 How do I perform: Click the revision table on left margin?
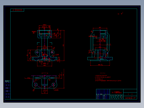pos(7,90)
